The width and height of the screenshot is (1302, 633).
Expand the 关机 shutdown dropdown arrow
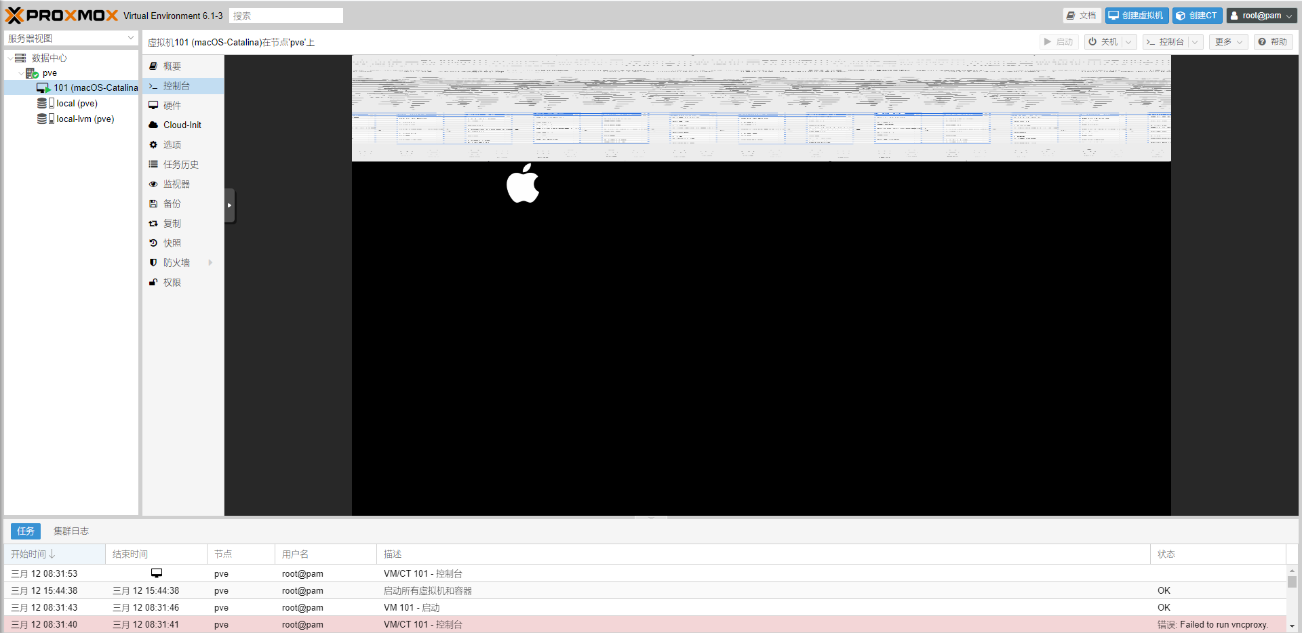1128,42
